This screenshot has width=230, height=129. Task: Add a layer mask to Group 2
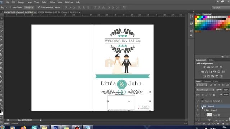209,124
